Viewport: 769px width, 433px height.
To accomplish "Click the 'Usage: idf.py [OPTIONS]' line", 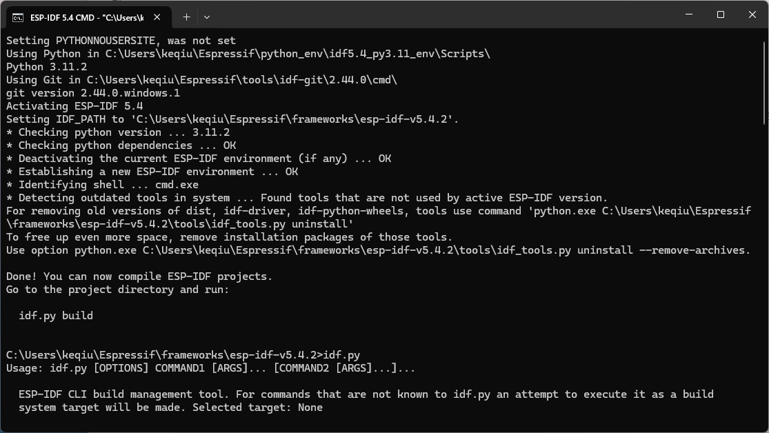I will tap(210, 368).
